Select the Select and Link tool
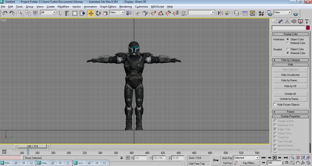This screenshot has width=312, height=166. (21, 13)
